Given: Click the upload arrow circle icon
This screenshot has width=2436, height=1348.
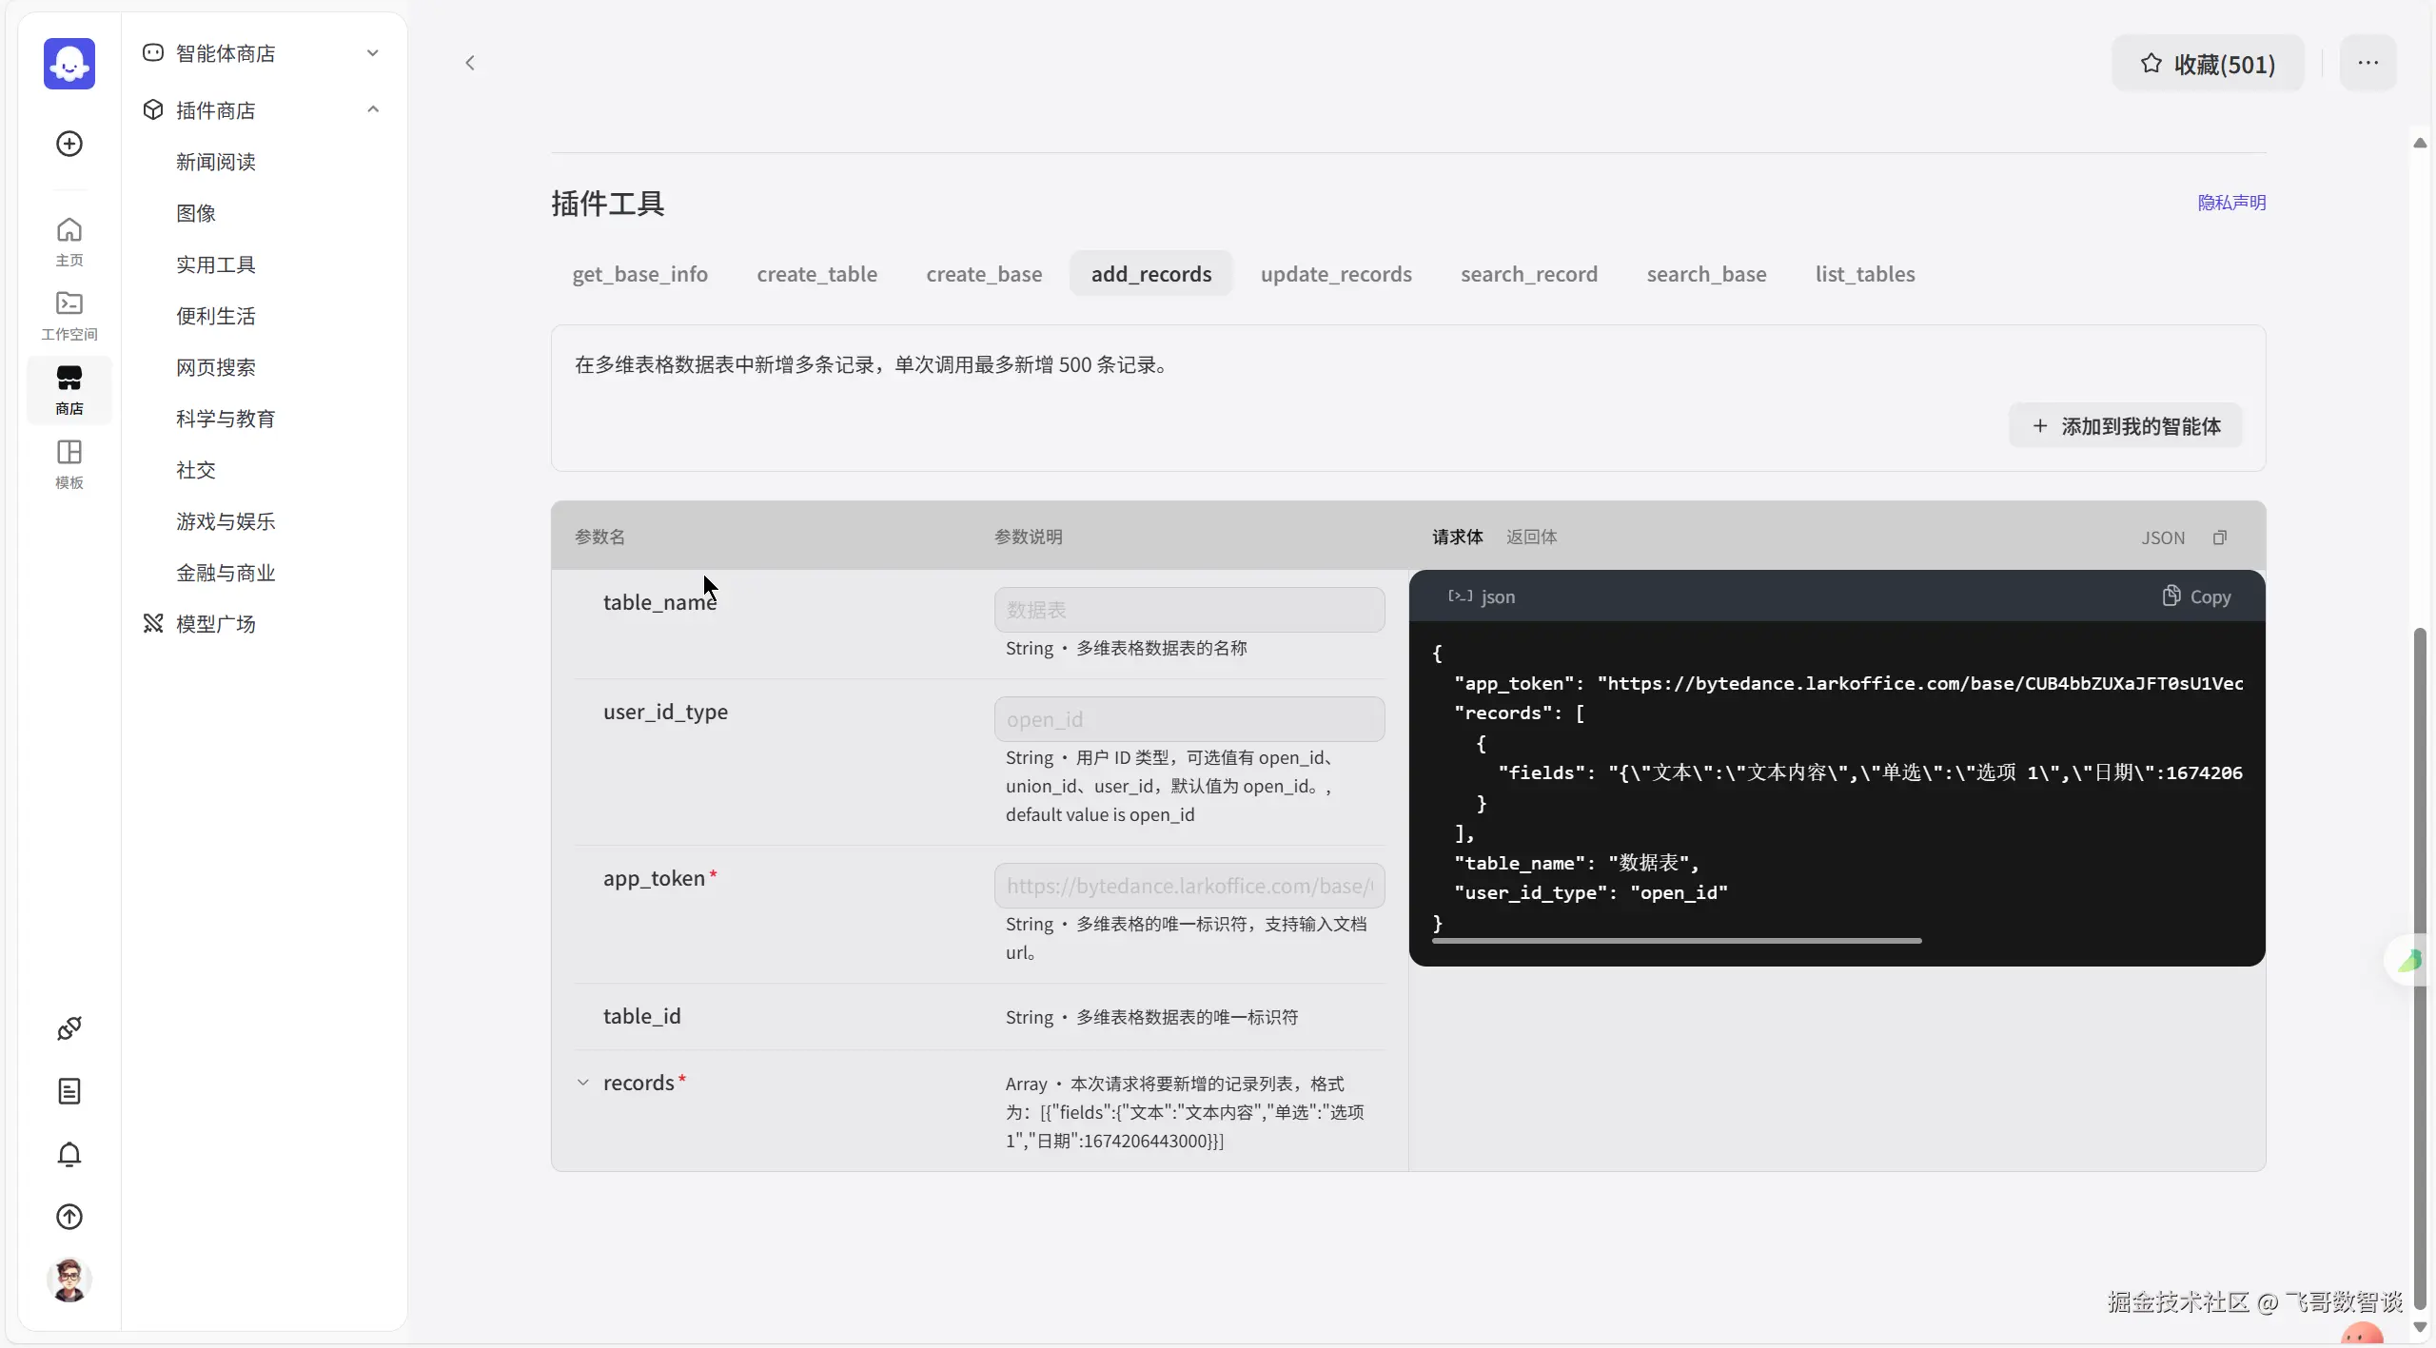Looking at the screenshot, I should click(69, 1217).
